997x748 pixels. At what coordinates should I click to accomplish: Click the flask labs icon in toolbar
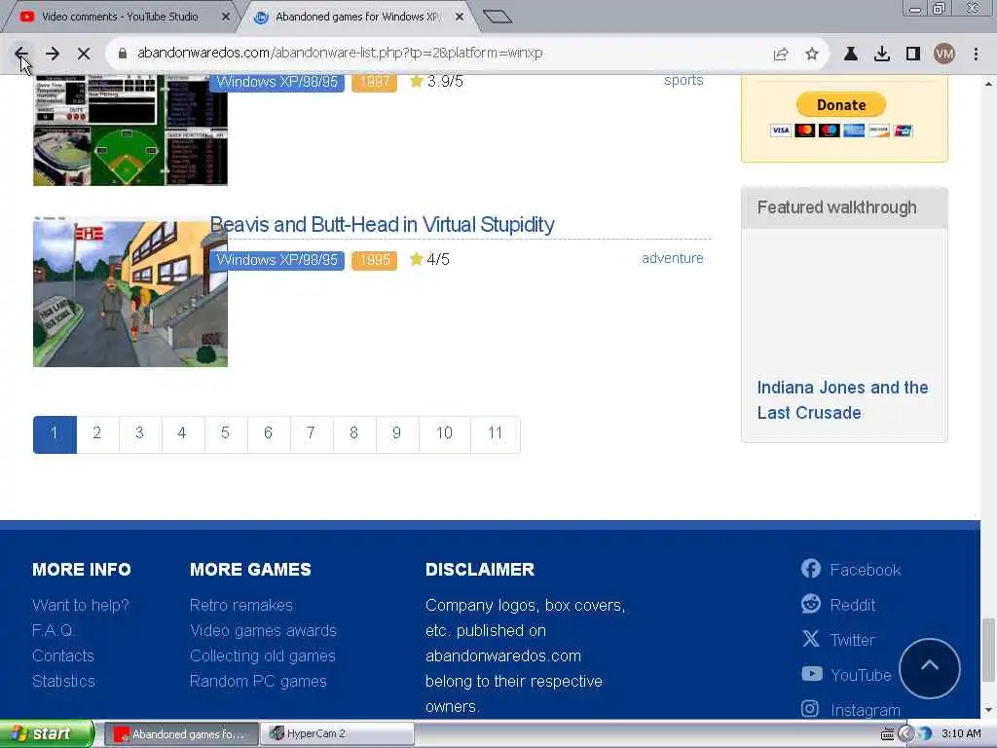click(851, 55)
